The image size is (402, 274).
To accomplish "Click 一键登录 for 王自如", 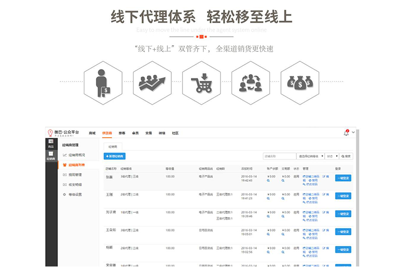I will (343, 232).
